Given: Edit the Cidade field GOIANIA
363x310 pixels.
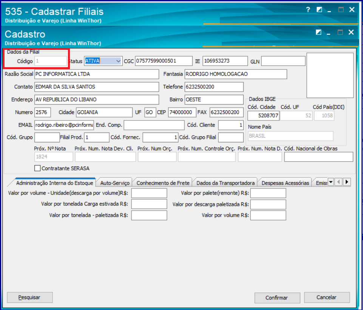Looking at the screenshot, I should (x=104, y=112).
